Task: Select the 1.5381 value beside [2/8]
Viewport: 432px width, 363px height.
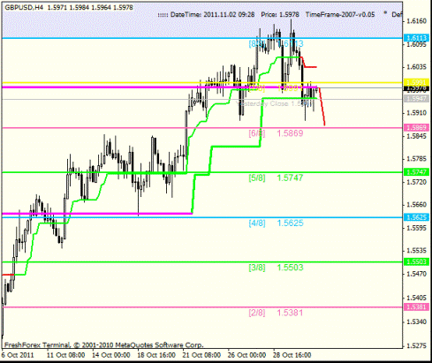Action: click(290, 313)
